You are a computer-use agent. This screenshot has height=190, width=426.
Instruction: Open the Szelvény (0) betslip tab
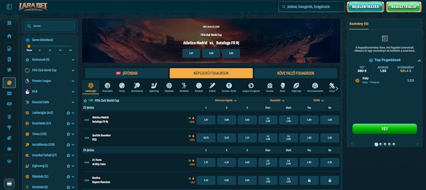point(359,24)
